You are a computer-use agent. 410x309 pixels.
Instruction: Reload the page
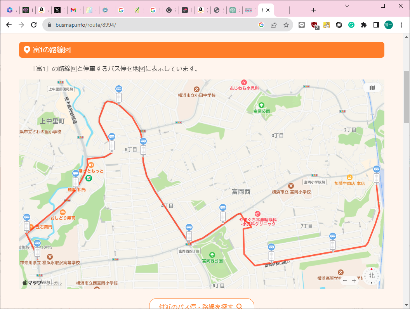[34, 25]
